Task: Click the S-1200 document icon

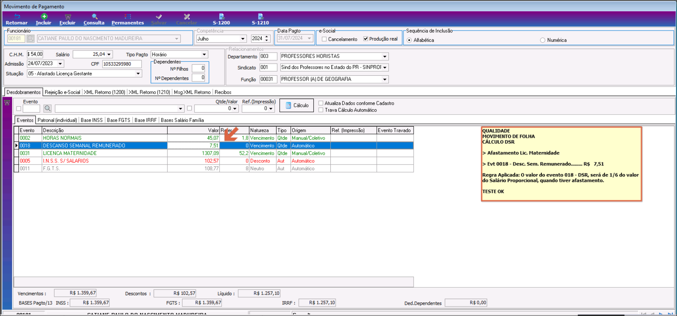Action: tap(222, 17)
